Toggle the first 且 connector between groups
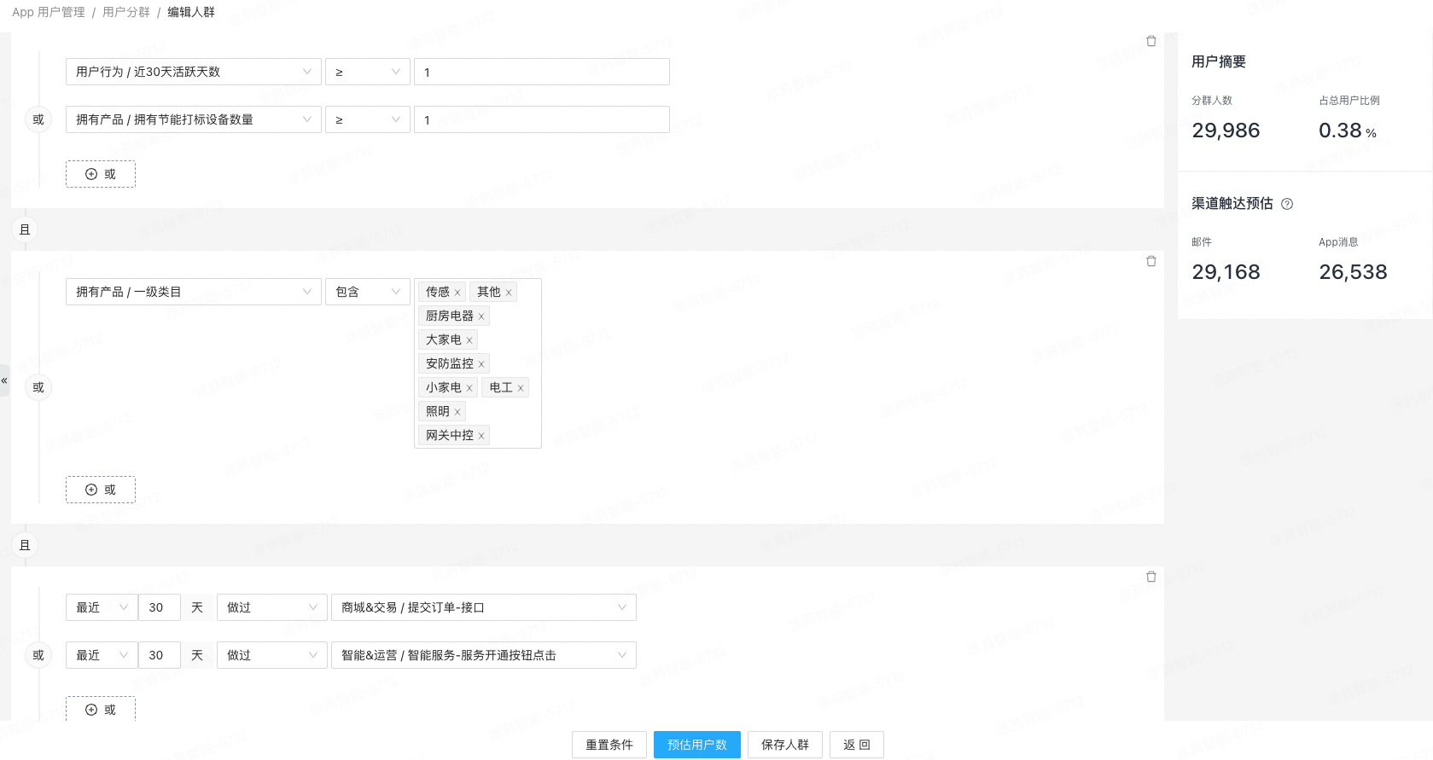The image size is (1433, 760). pyautogui.click(x=25, y=229)
